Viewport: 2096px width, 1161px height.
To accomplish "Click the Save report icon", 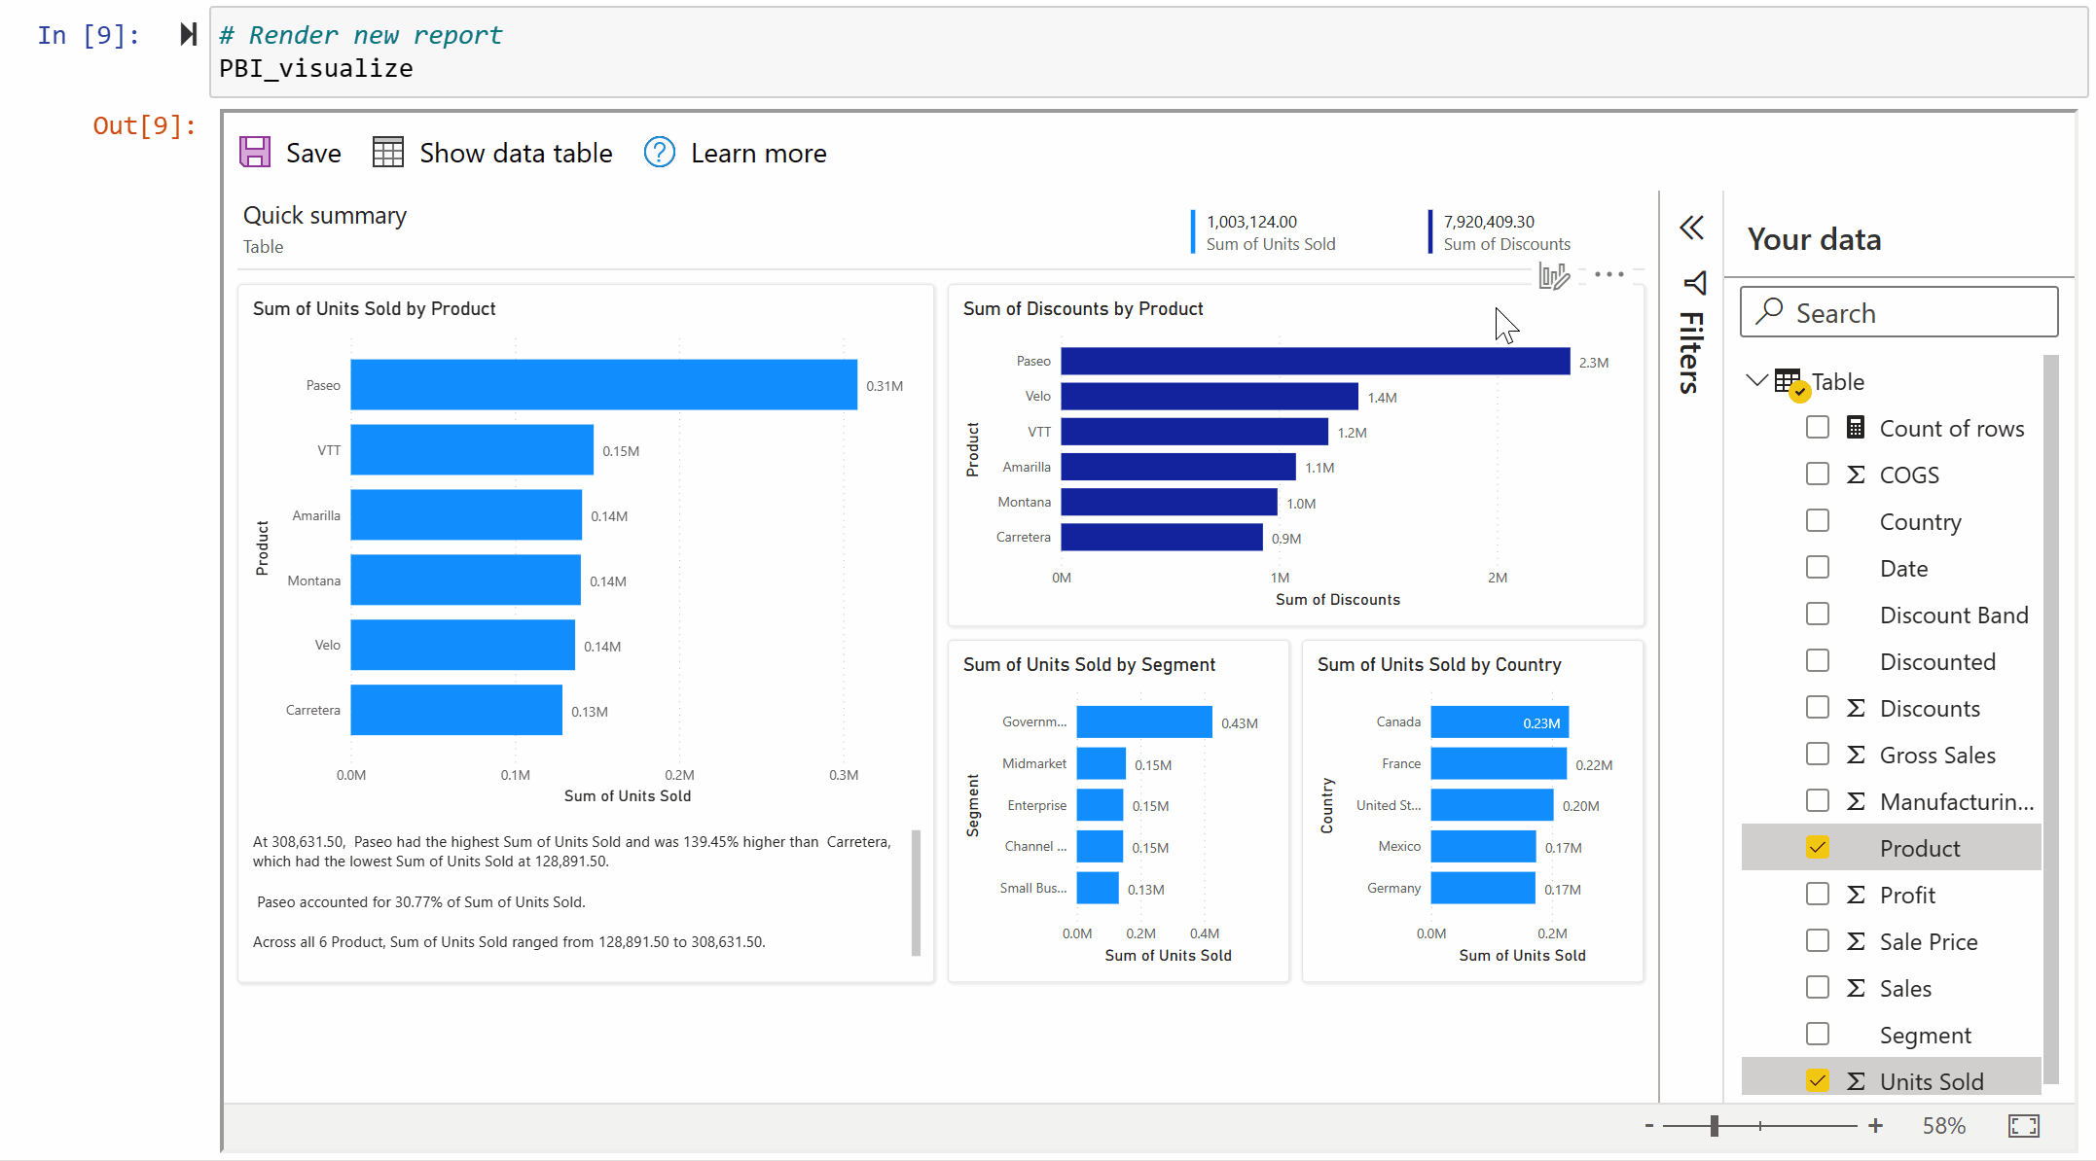I will pos(258,153).
